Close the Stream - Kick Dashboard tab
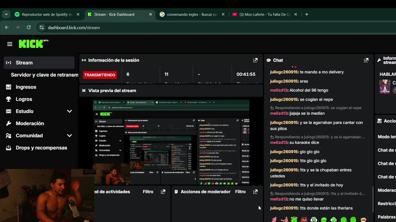This screenshot has height=222, width=396. (151, 14)
